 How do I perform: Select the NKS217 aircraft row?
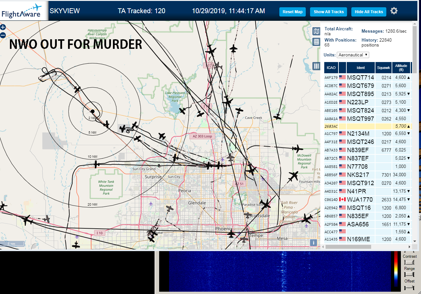[368, 175]
